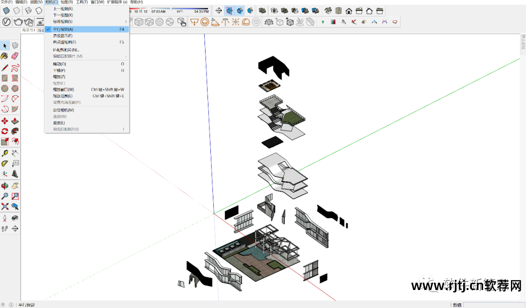Expand the 标准视图(S) submenu

click(87, 21)
